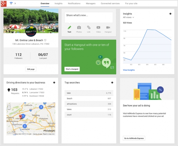Viewport: 178px width, 146px height.
Task: Open help icon in Insights card
Action: 170,14
